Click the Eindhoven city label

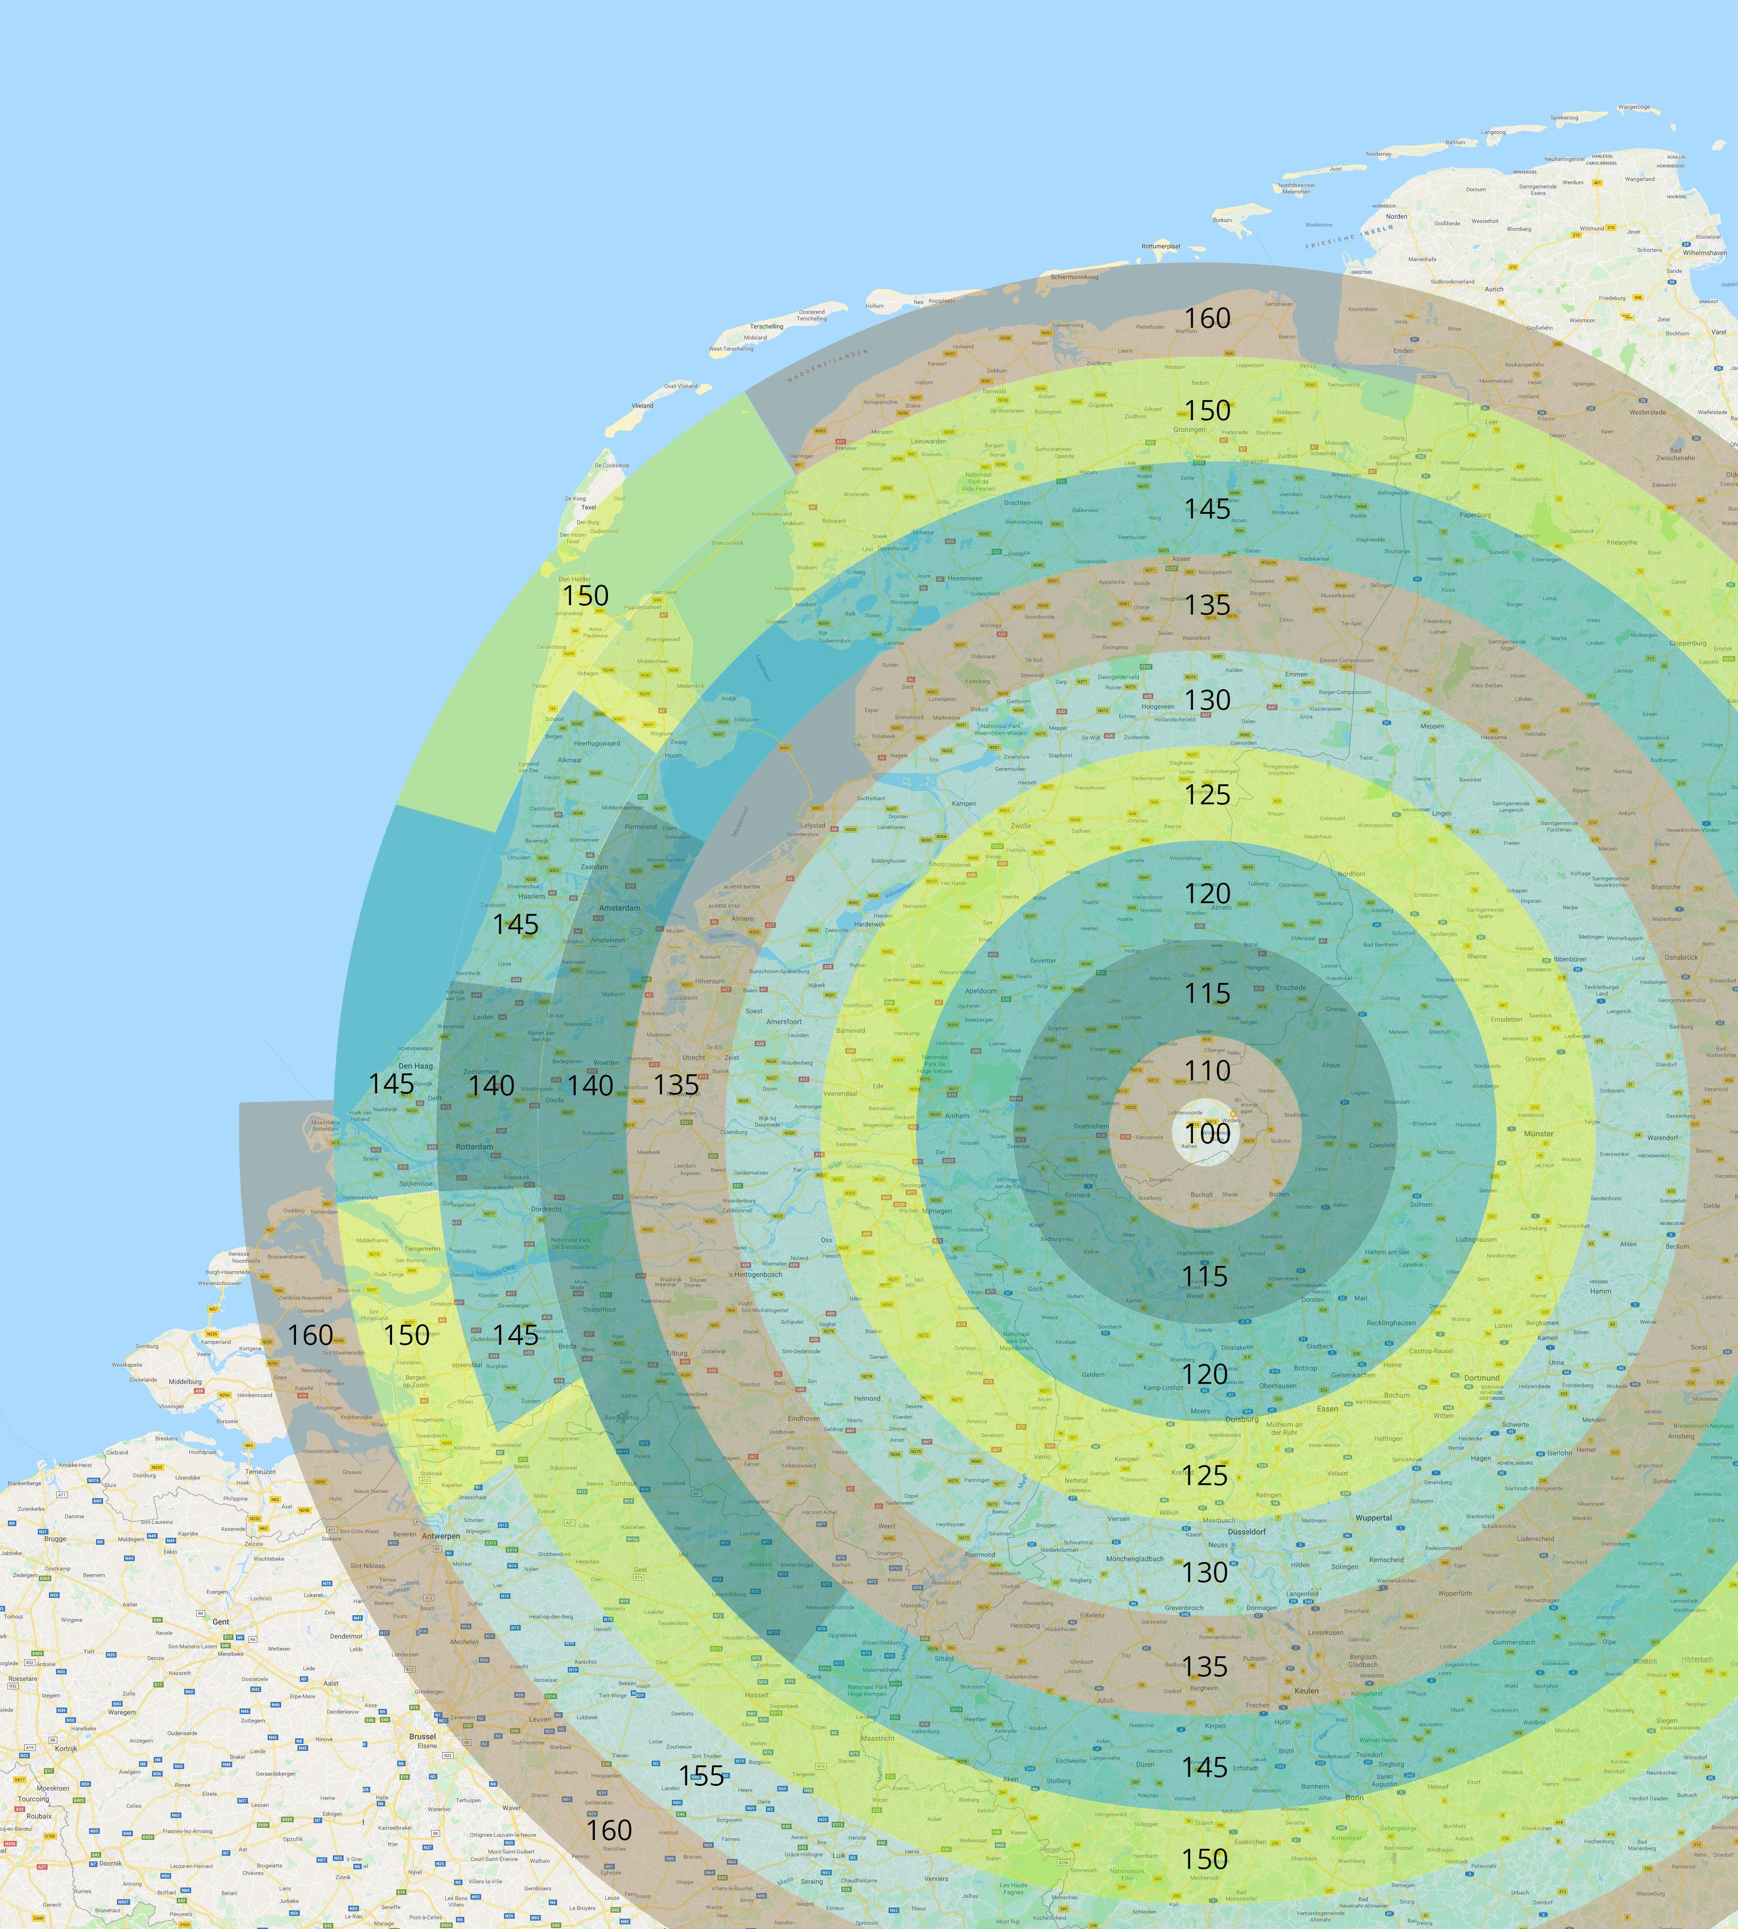804,1418
